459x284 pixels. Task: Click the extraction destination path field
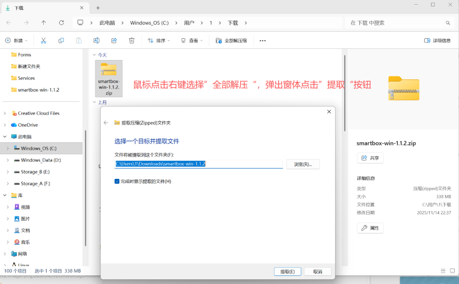coord(198,164)
